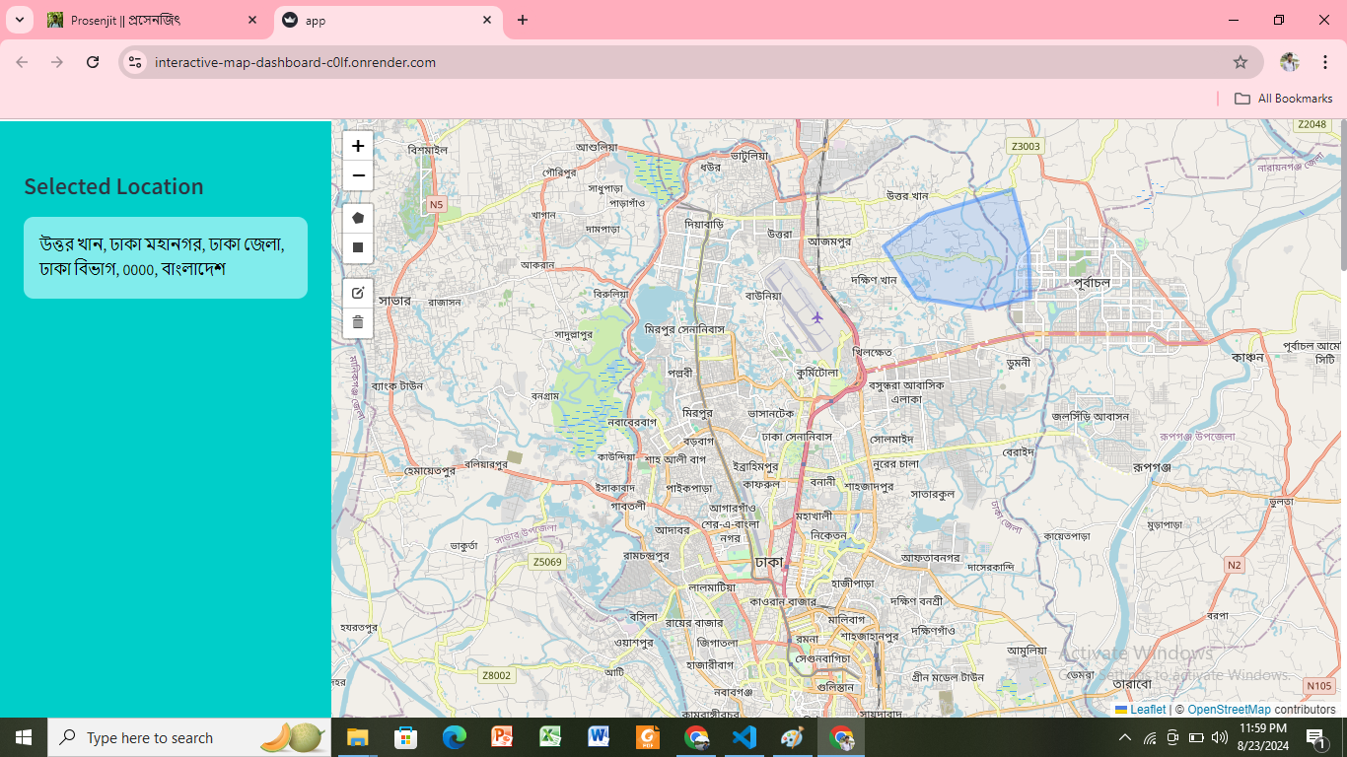Viewport: 1347px width, 757px height.
Task: Zoom out of the map
Action: [x=358, y=175]
